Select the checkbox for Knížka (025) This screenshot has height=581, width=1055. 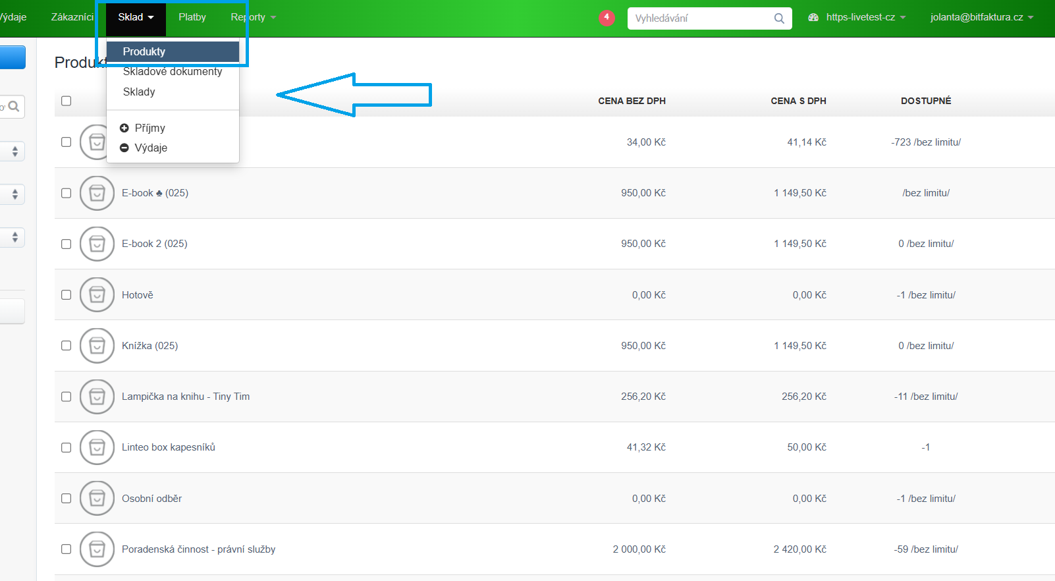pos(66,346)
